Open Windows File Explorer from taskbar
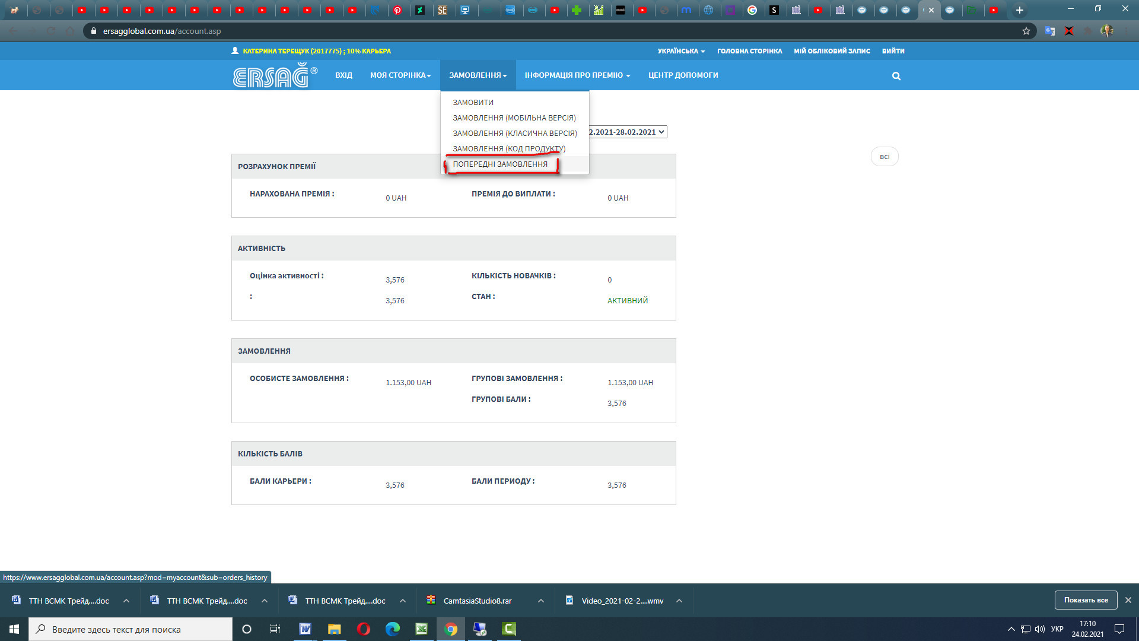The width and height of the screenshot is (1139, 641). 334,629
